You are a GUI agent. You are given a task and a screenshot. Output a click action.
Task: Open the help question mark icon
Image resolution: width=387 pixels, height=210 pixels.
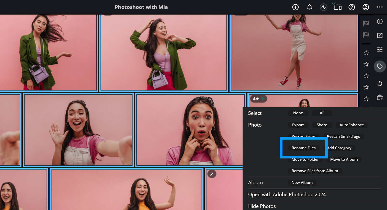point(352,7)
